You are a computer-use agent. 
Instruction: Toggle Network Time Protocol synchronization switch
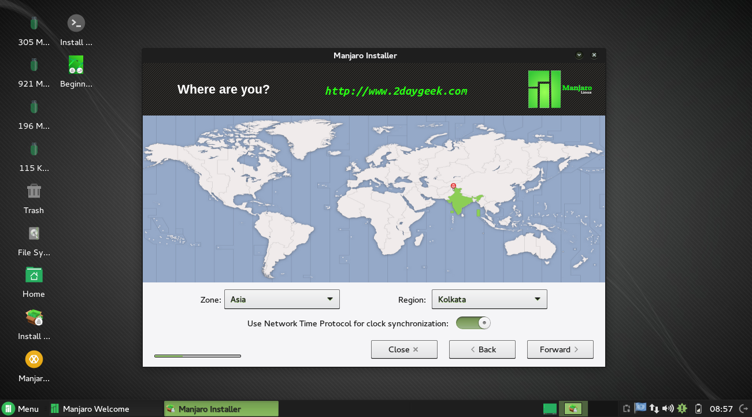(x=473, y=323)
